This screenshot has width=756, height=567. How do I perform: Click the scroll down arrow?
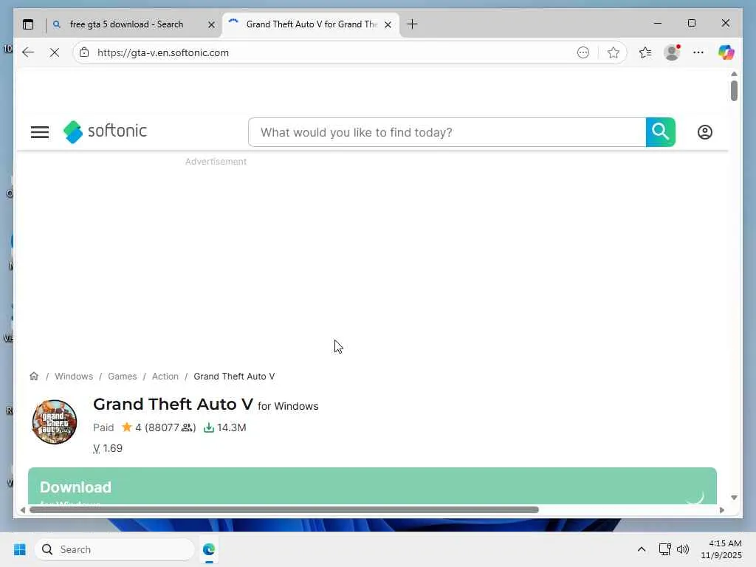coord(734,497)
